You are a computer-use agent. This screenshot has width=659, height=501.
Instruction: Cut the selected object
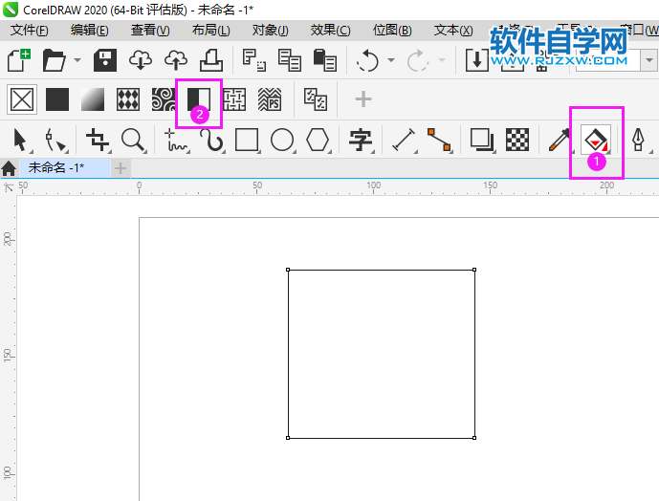point(253,60)
